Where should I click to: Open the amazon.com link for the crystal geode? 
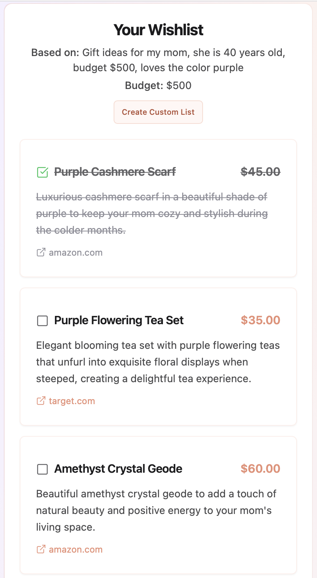[75, 549]
